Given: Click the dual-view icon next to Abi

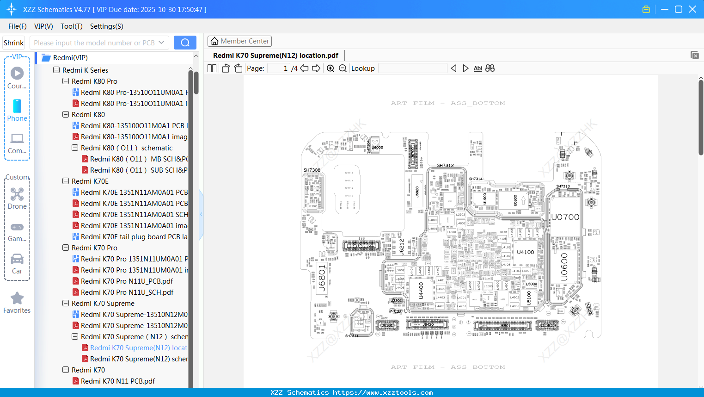Looking at the screenshot, I should click(x=490, y=68).
